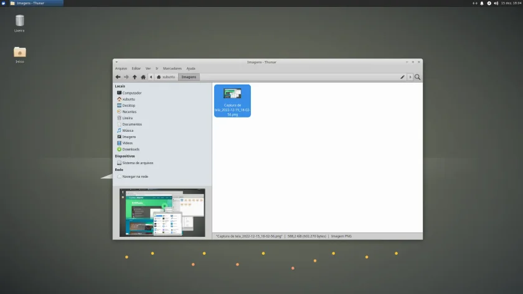Open Recentes in the sidebar
This screenshot has width=523, height=294.
[129, 112]
